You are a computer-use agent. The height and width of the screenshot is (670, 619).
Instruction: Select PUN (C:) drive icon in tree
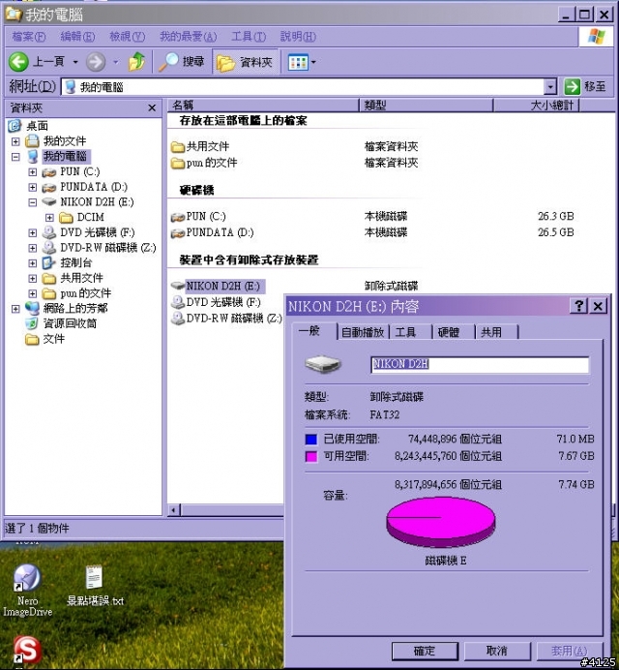point(49,172)
